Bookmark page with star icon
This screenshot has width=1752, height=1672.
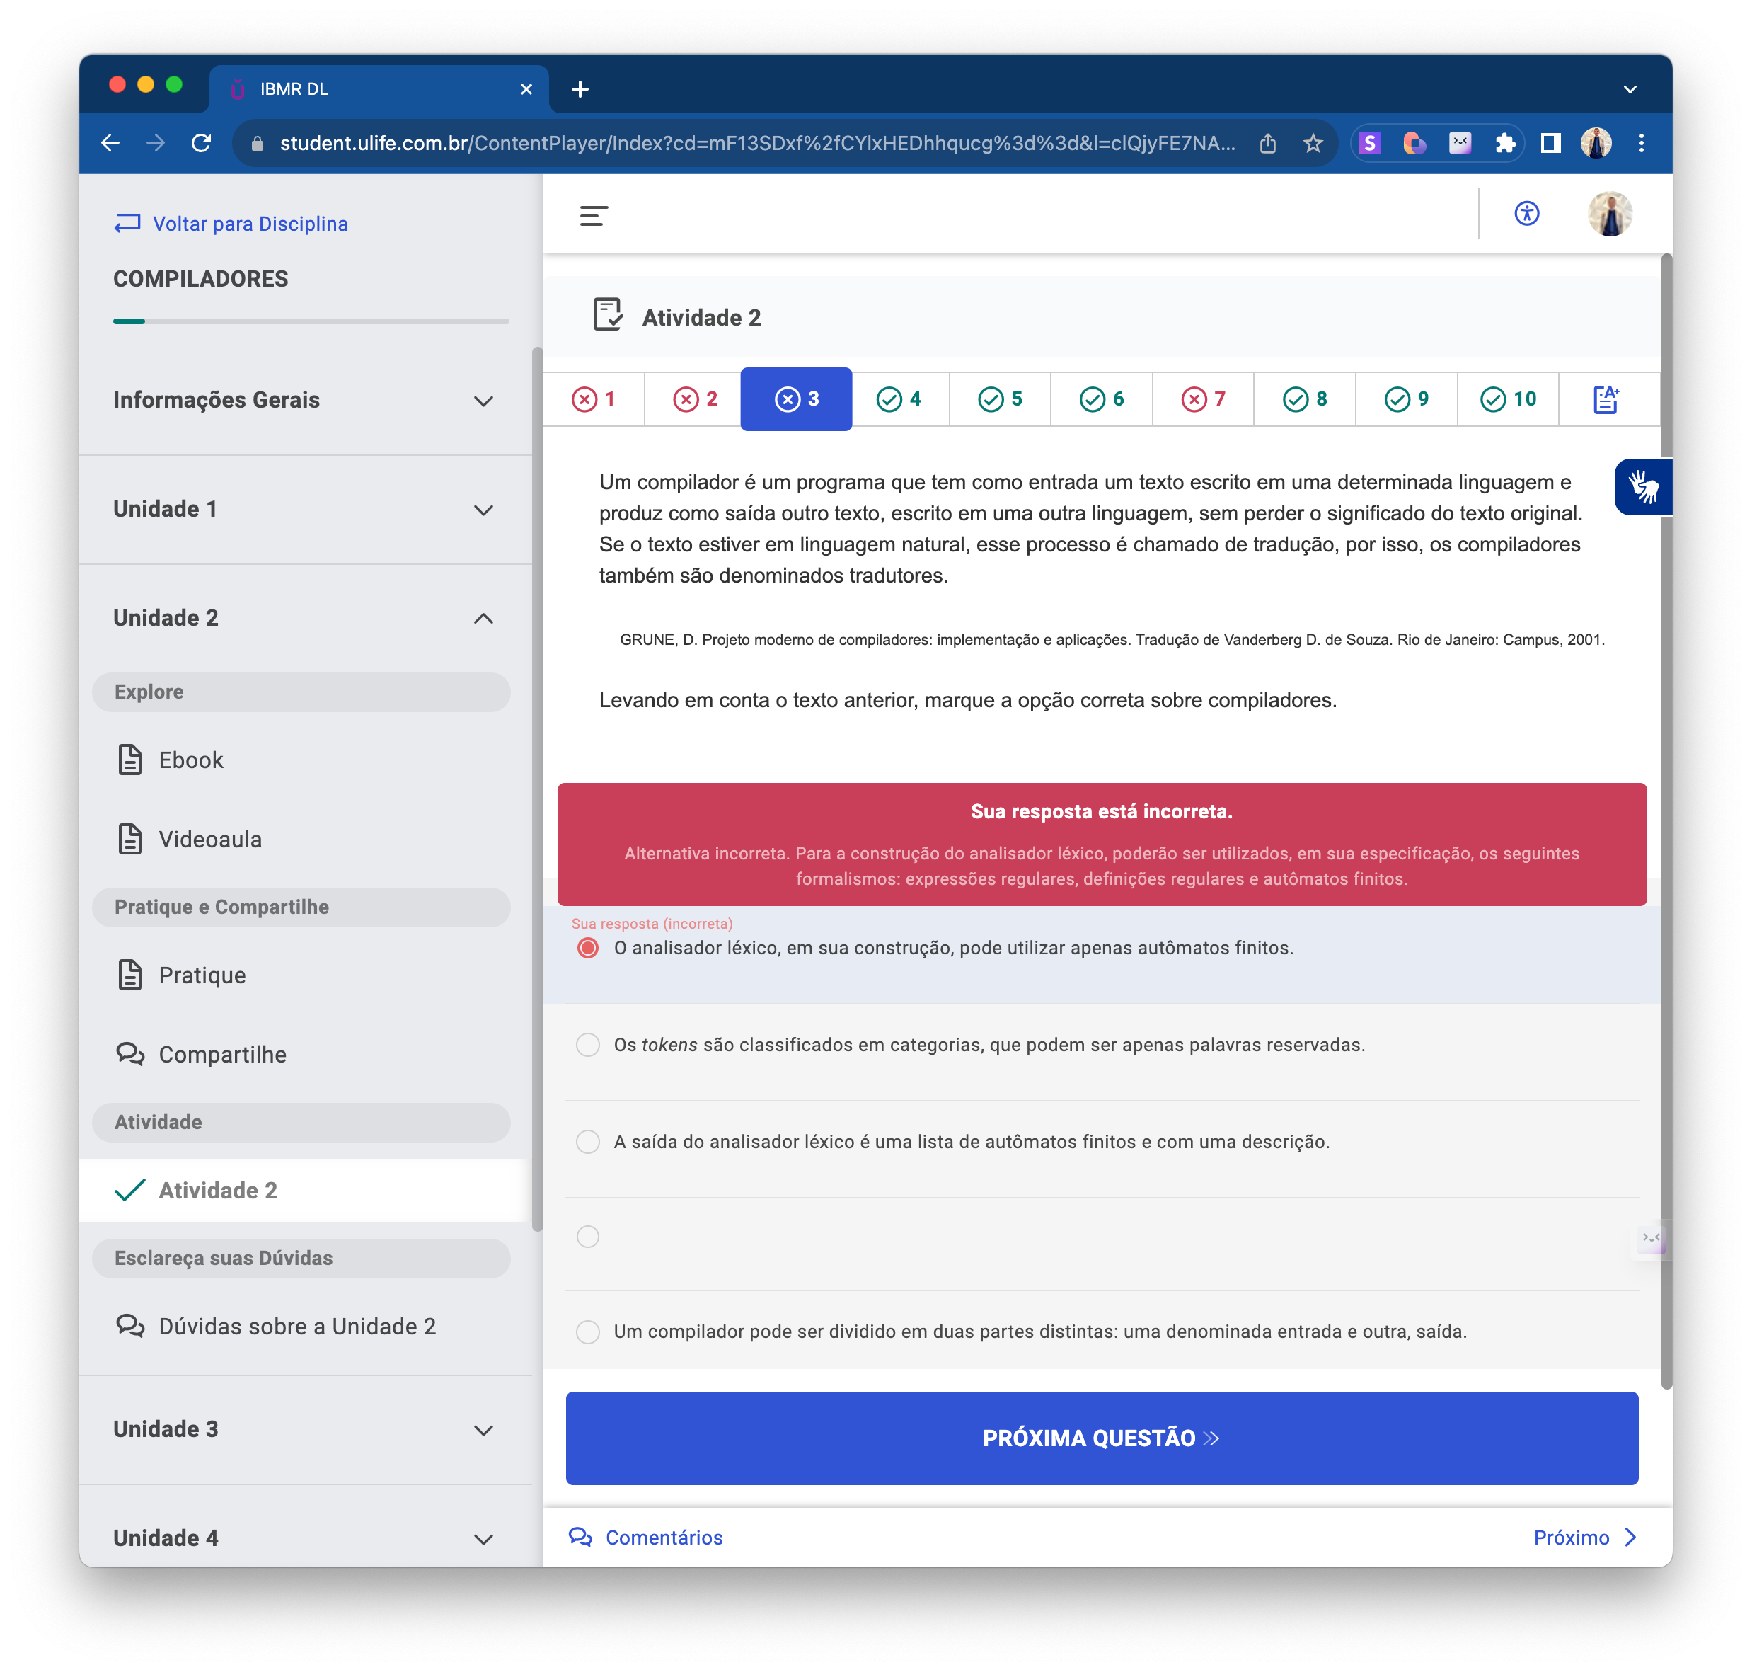1312,142
